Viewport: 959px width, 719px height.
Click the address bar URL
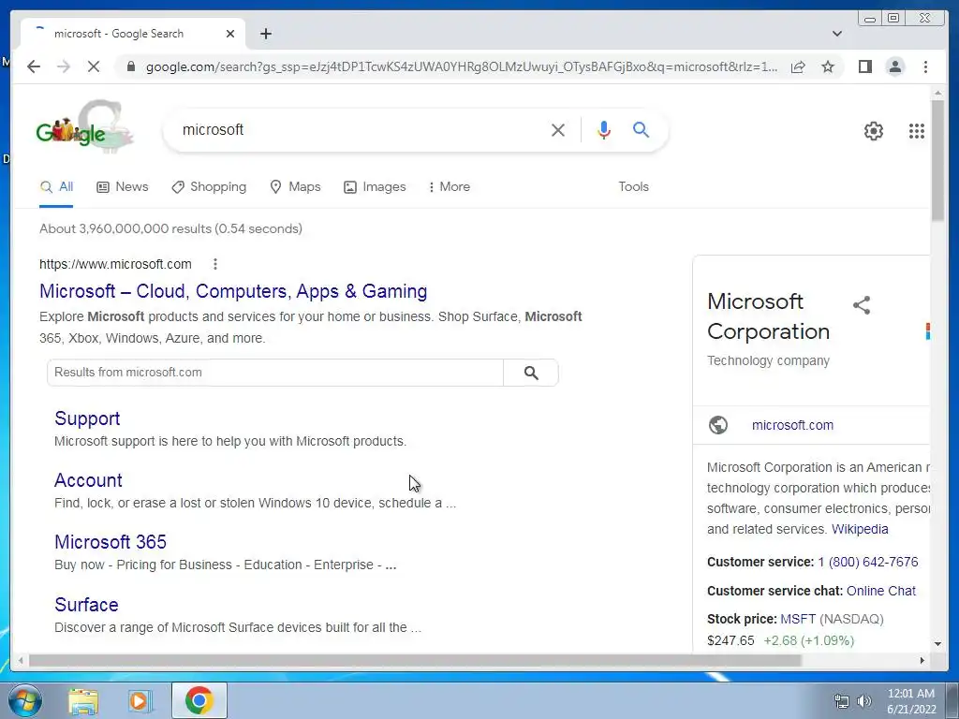coord(462,66)
